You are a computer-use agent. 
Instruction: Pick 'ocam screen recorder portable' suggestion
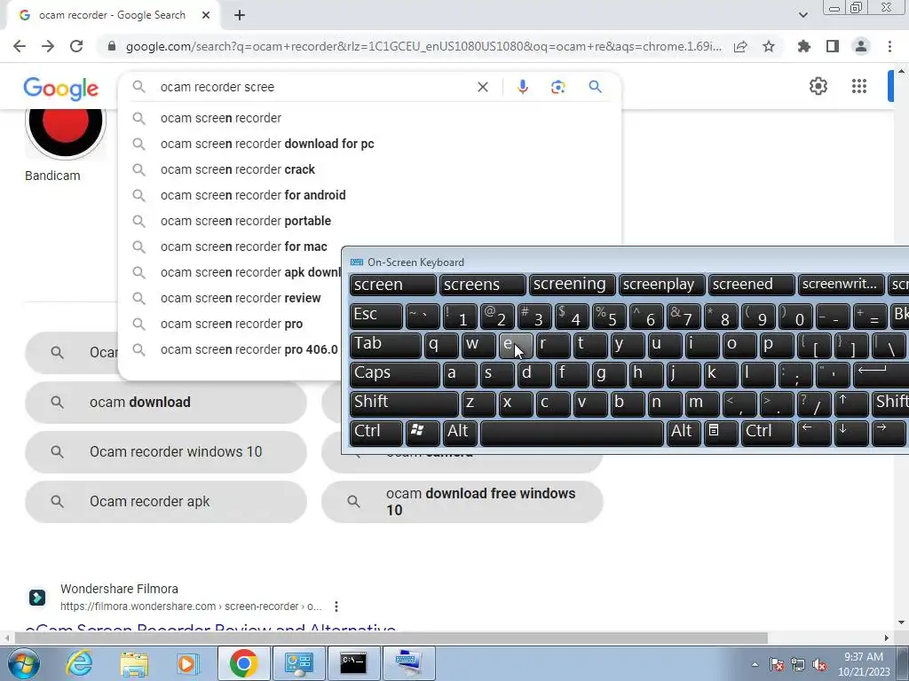point(369,221)
